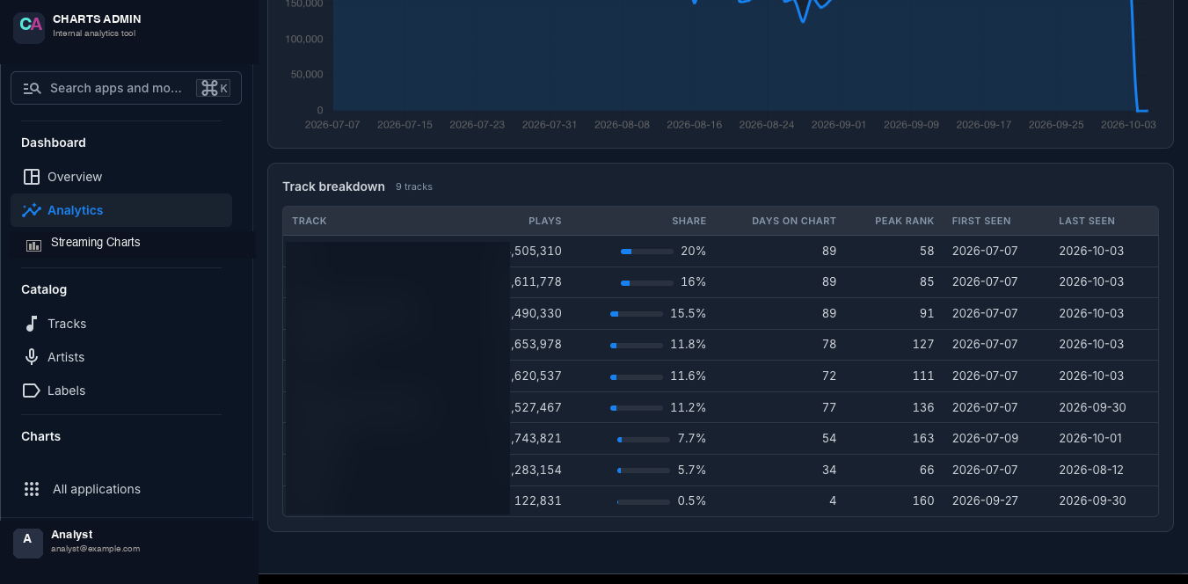Click the Analytics line-chart icon

click(x=32, y=210)
